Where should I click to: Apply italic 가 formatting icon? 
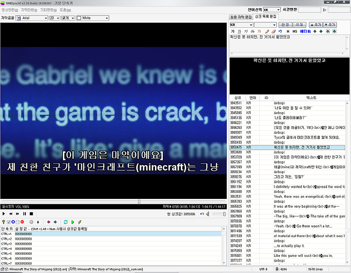(246, 31)
